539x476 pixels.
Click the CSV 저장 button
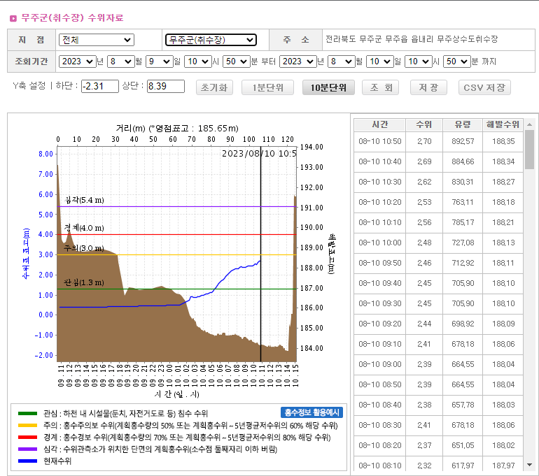coord(484,87)
